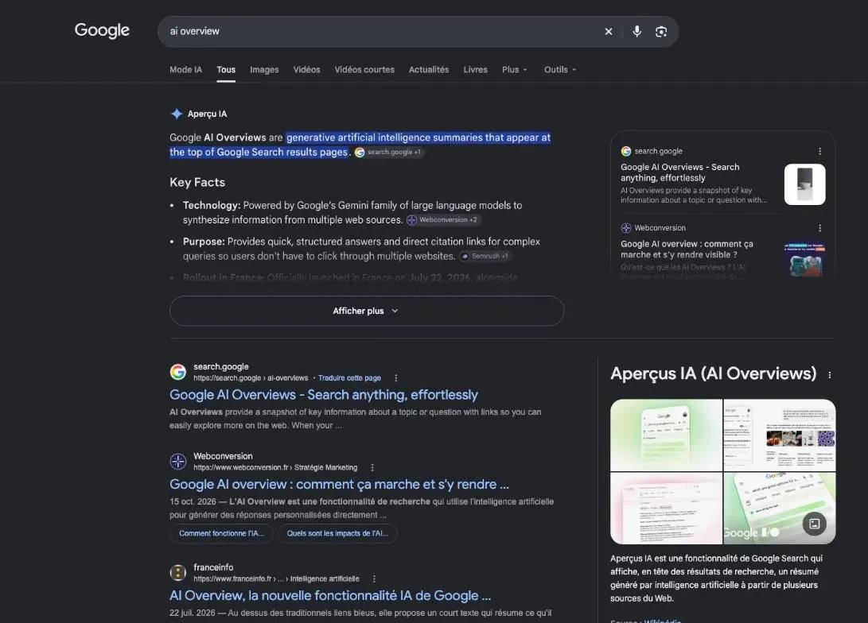Open the bottom-left pink knowledge panel image
The image size is (868, 623).
(x=666, y=509)
